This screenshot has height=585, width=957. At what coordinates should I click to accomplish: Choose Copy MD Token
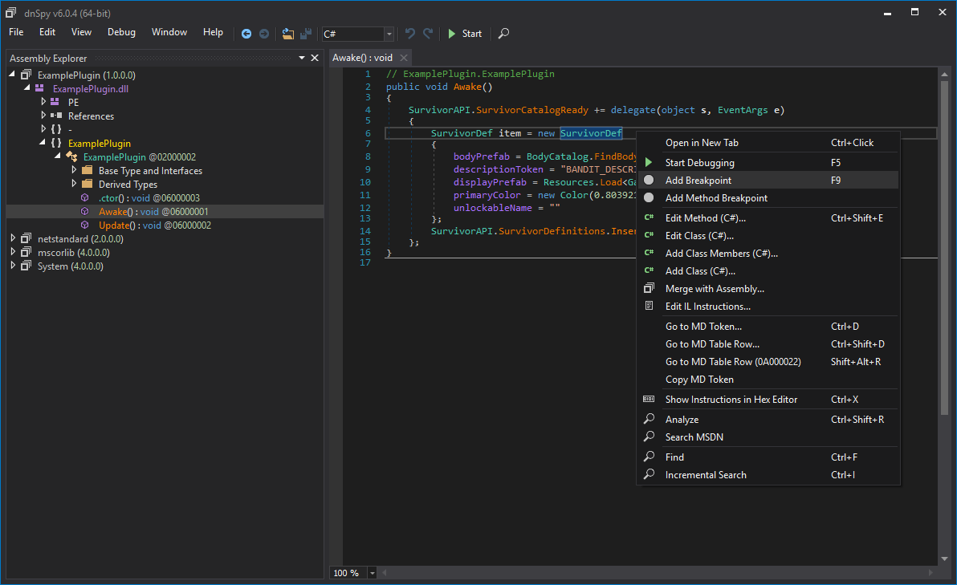[x=768, y=380]
